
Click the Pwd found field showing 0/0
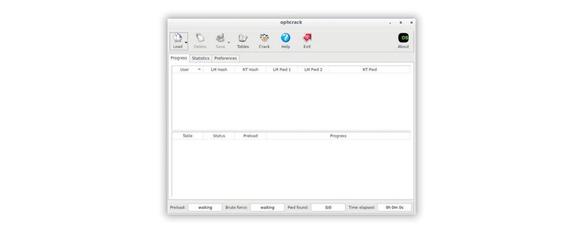328,208
